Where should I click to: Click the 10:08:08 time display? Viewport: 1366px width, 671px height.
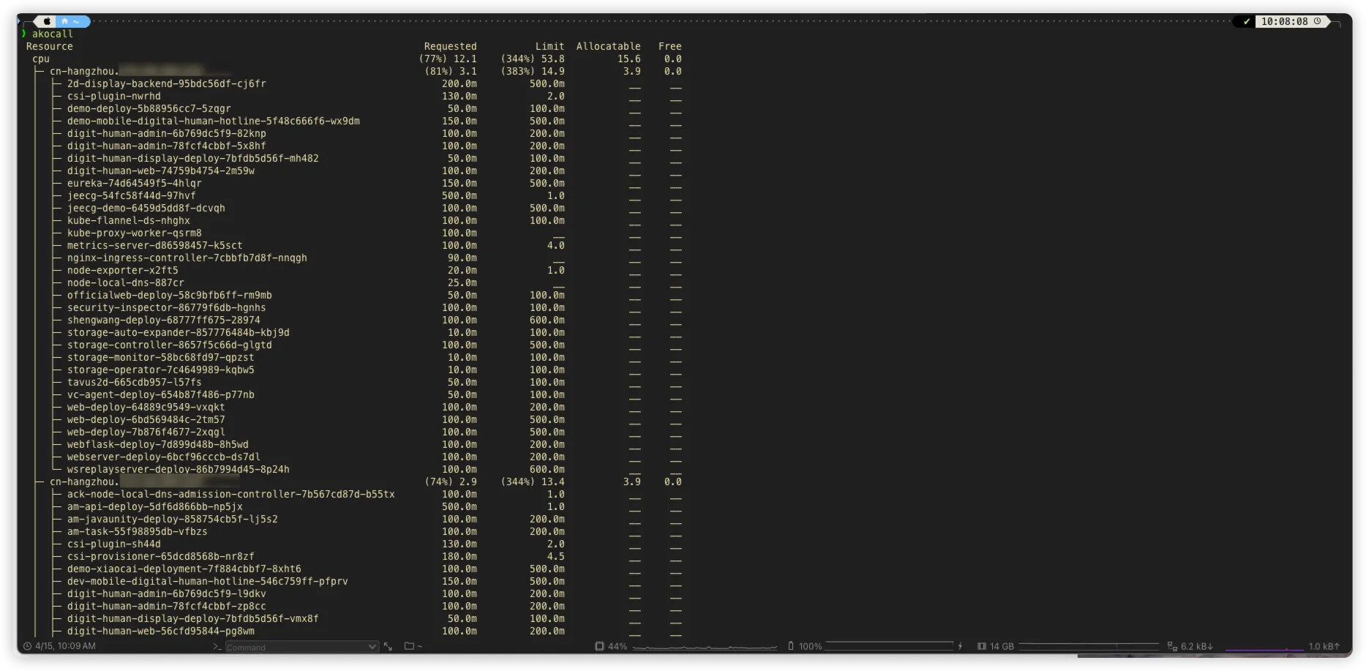1284,21
